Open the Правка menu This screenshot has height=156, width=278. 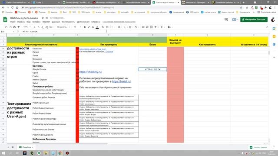21,22
